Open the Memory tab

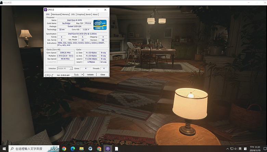65,14
